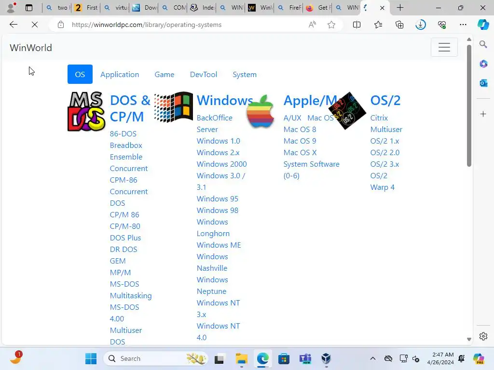This screenshot has width=494, height=370.
Task: Open Microsoft 365 sidebar app
Action: point(483,64)
